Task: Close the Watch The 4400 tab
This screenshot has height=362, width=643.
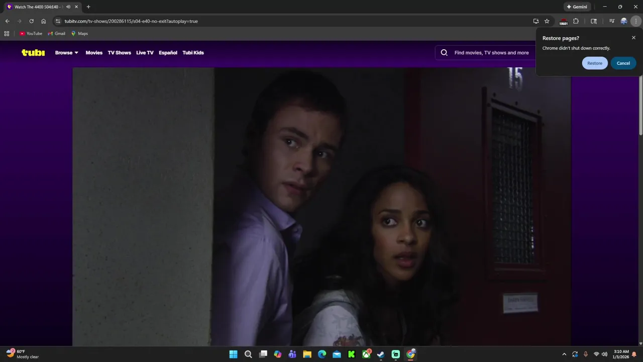Action: click(76, 7)
